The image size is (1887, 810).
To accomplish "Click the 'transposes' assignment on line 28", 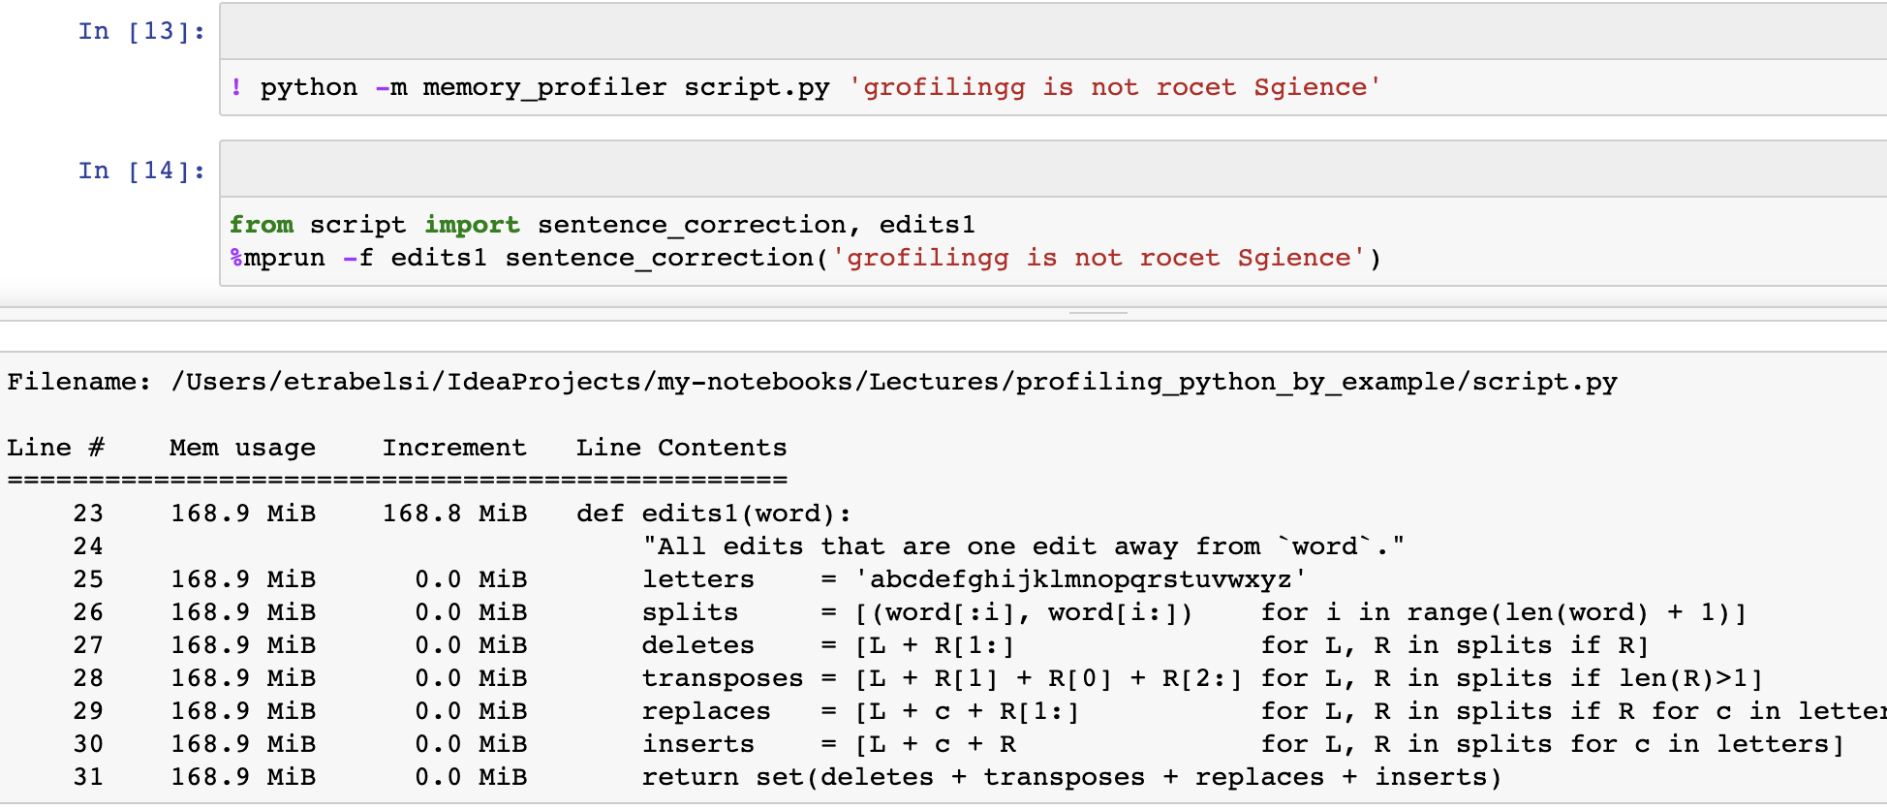I will pyautogui.click(x=1202, y=678).
